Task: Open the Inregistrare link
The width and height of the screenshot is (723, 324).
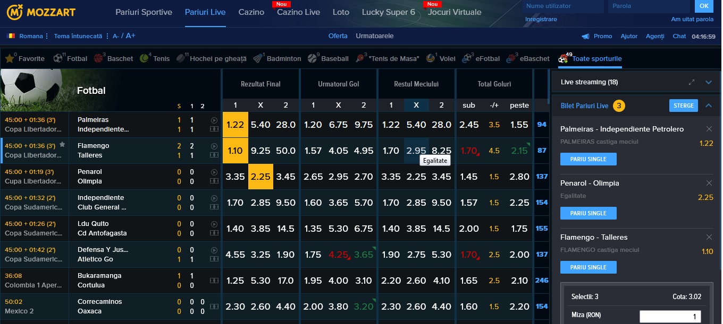Action: (x=541, y=20)
